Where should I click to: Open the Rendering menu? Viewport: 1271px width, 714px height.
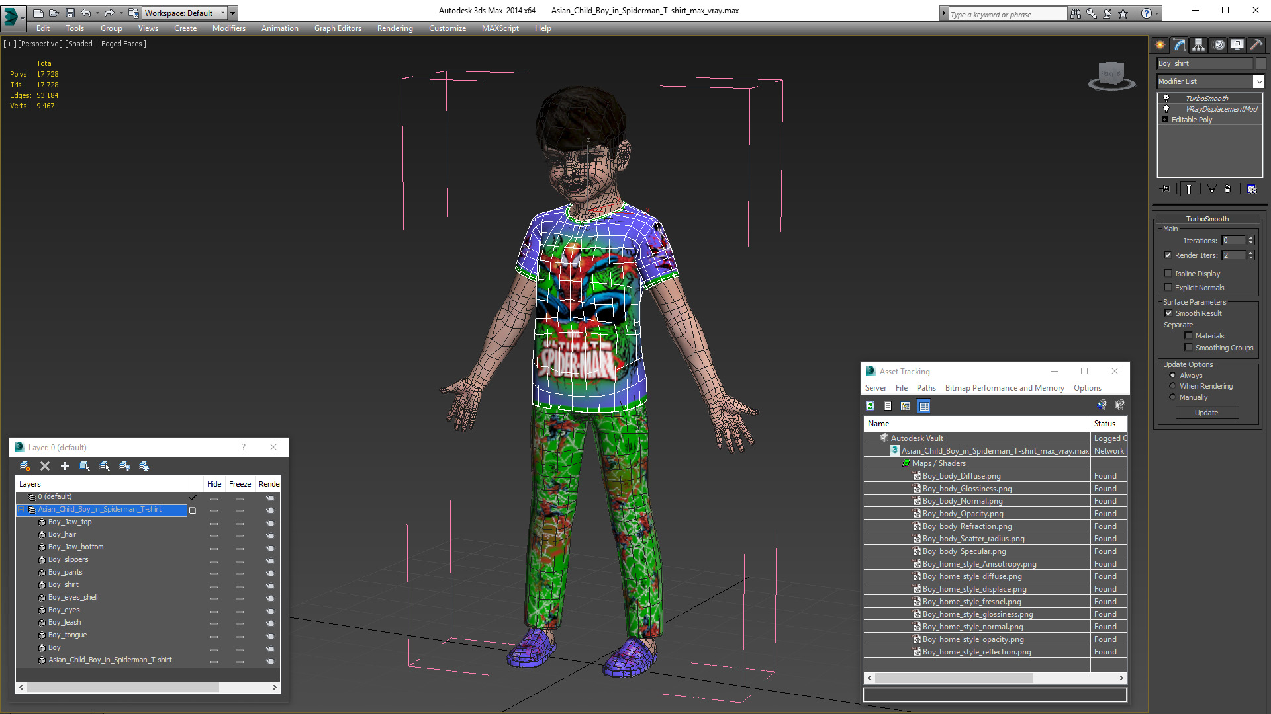(x=395, y=28)
